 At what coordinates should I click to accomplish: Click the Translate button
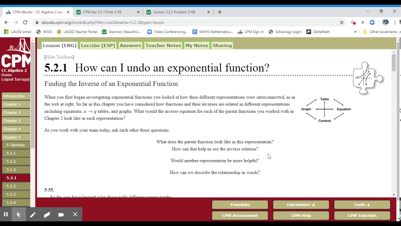(240, 205)
